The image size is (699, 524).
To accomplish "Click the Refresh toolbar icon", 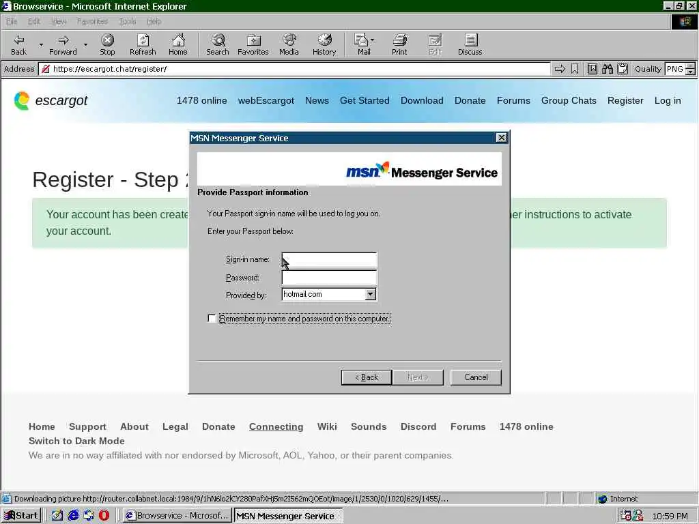I will 143,40.
